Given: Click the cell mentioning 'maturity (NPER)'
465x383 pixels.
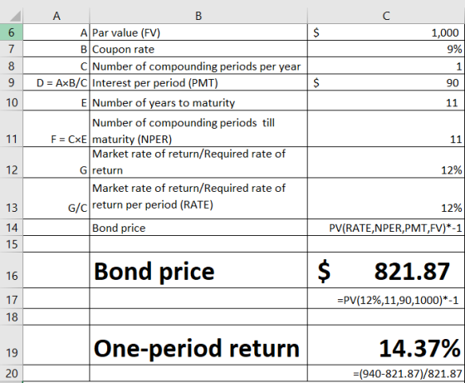Looking at the screenshot, I should (x=198, y=129).
